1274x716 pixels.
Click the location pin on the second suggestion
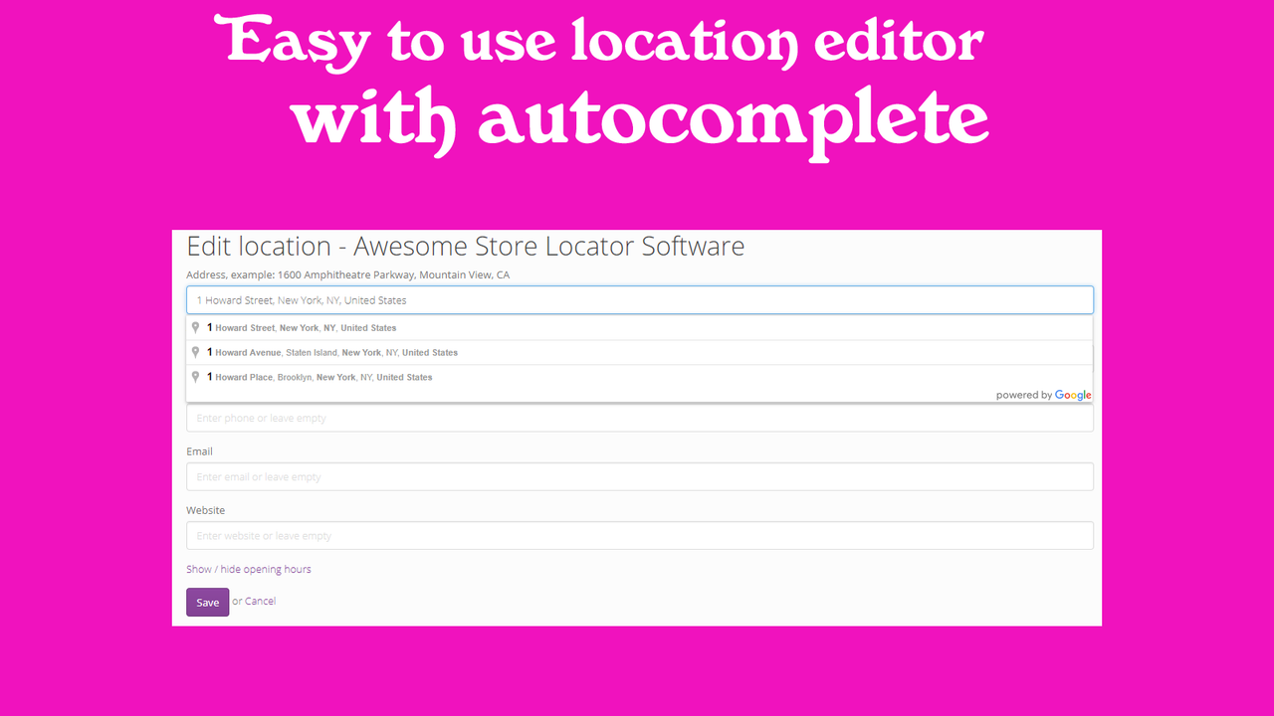click(x=195, y=351)
